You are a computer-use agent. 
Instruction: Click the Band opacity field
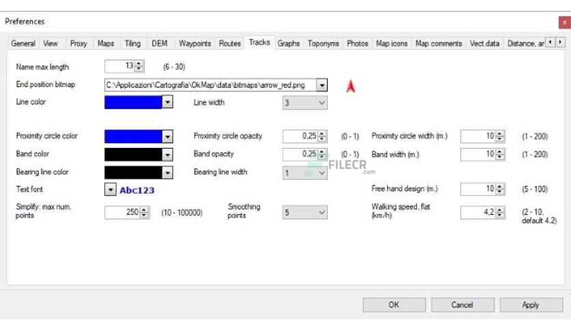point(300,154)
